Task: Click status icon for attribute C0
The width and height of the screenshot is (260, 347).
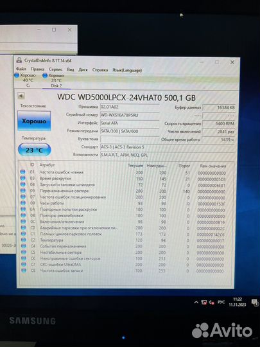Action: 23,227
